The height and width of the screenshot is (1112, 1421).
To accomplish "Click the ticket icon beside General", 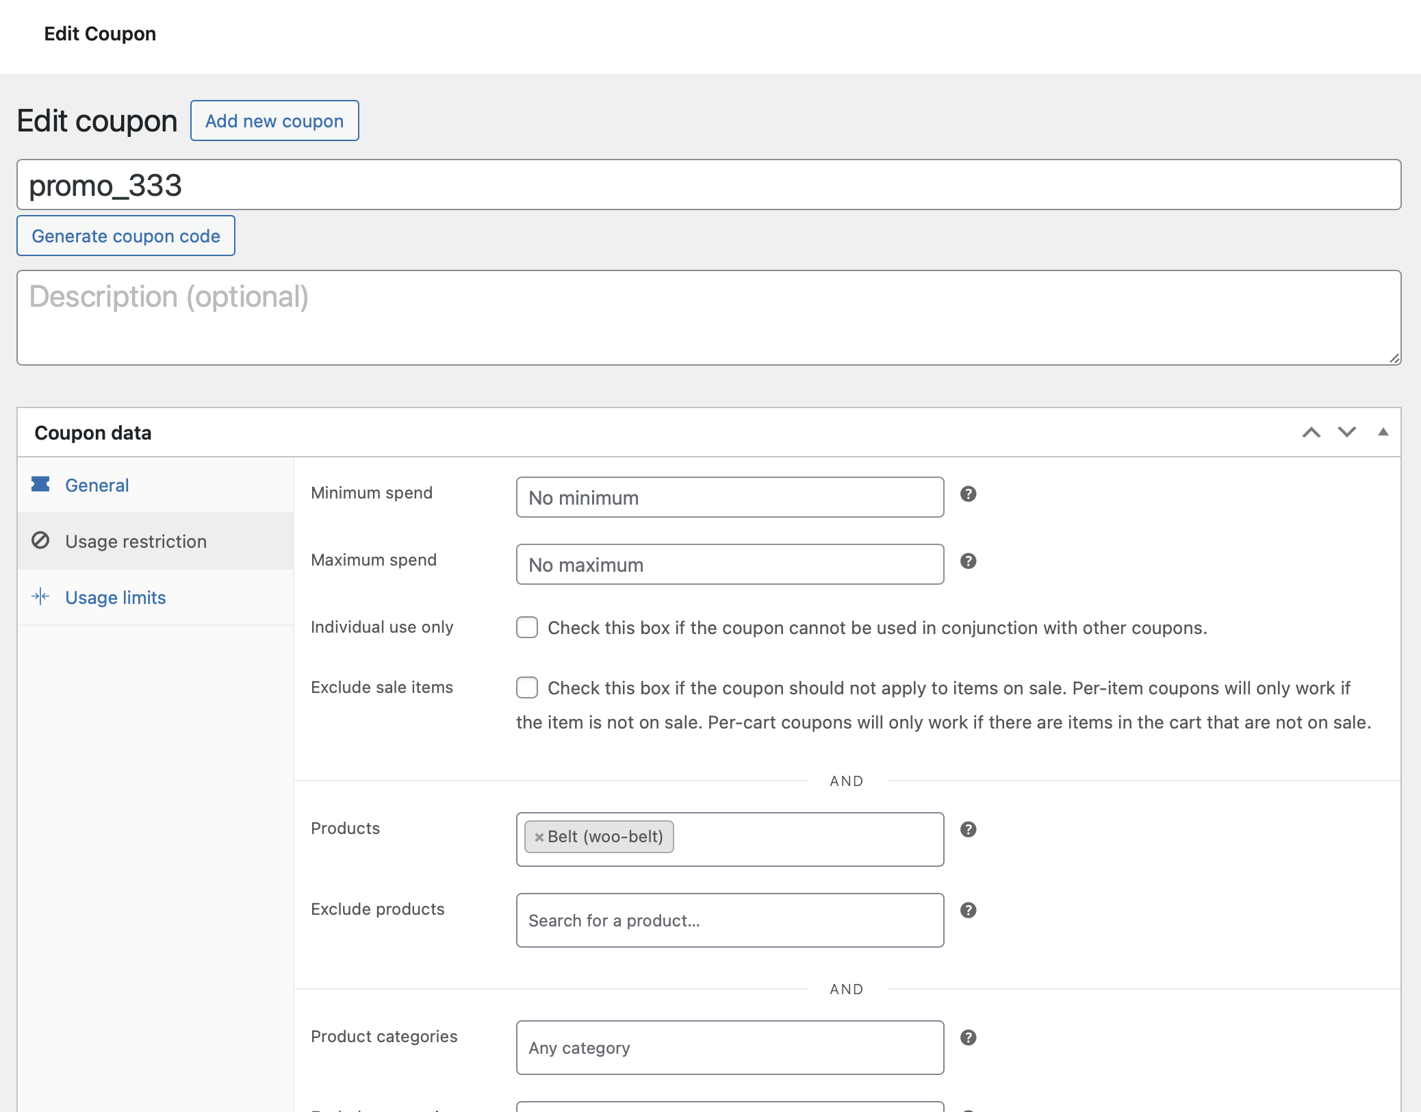I will point(41,485).
